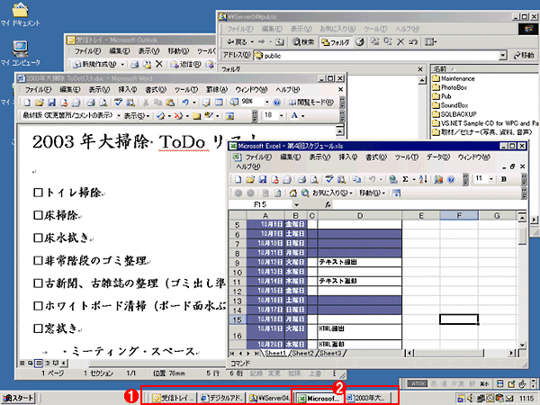540x405 pixels.
Task: Click Save floppy icon in Word toolbar
Action: [51, 103]
